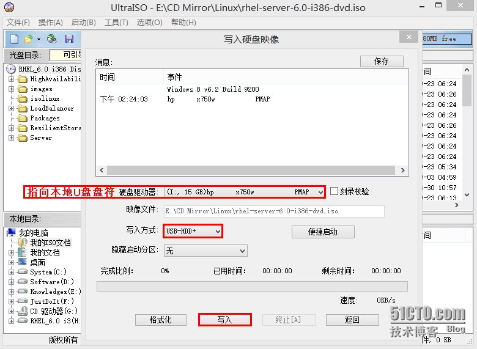Close the 写入硬盘映像 dialog
The image size is (477, 349).
[x=409, y=37]
